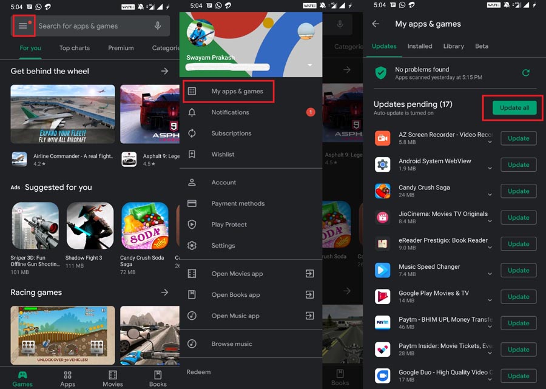Viewport: 546px width, 389px height.
Task: Click the Google Duo app icon
Action: pos(382,376)
